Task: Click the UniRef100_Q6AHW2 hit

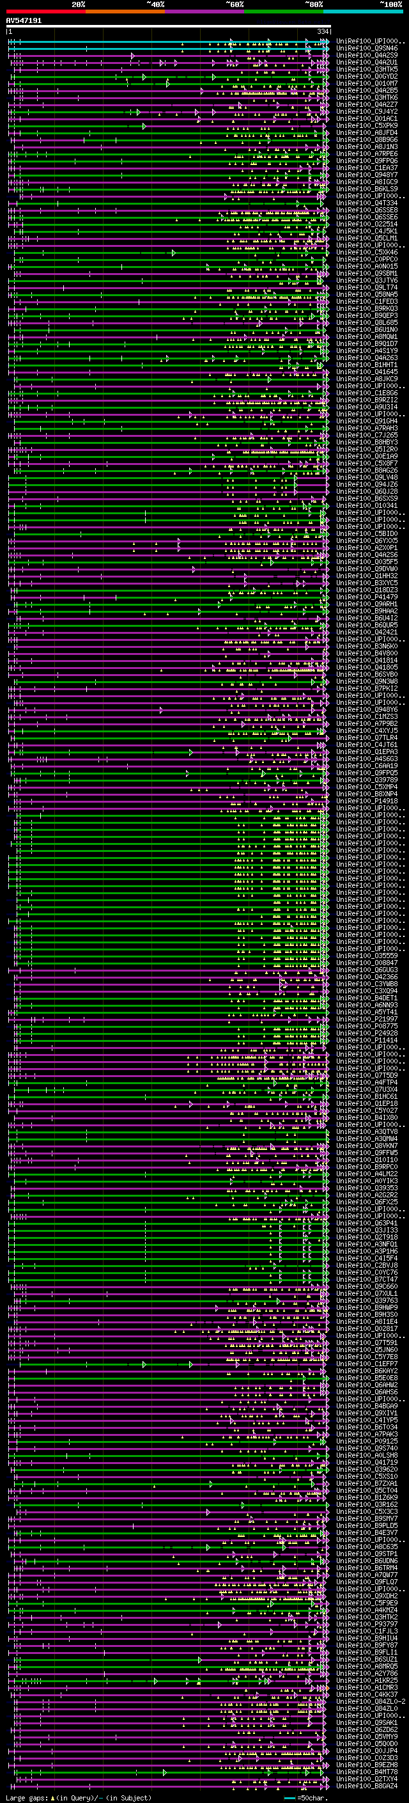Action: [x=367, y=1385]
